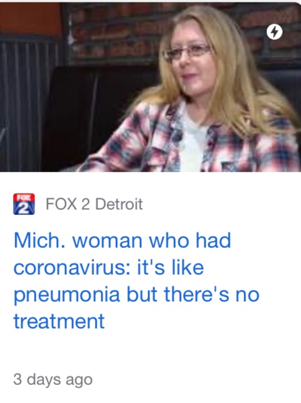Viewport: 301px width, 403px height.
Task: Click the word 'coronavirus:' in the headline
Action: [71, 267]
